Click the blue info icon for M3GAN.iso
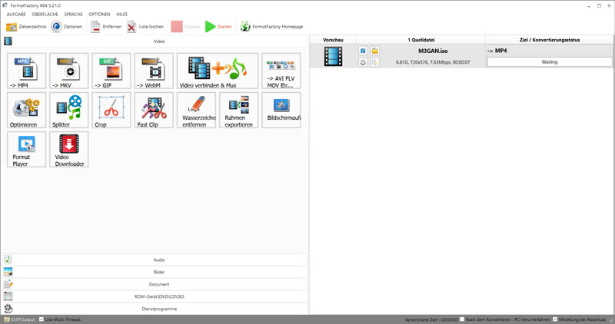The height and width of the screenshot is (324, 615). [363, 51]
